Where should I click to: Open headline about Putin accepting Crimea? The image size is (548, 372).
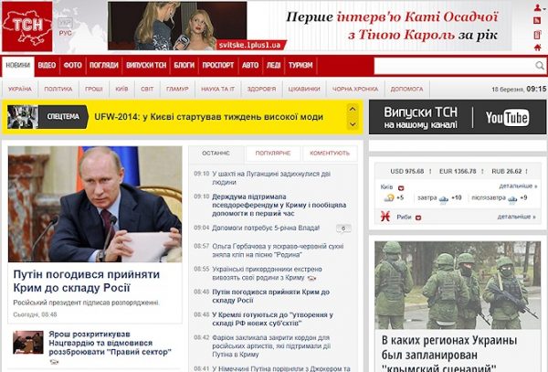point(87,281)
